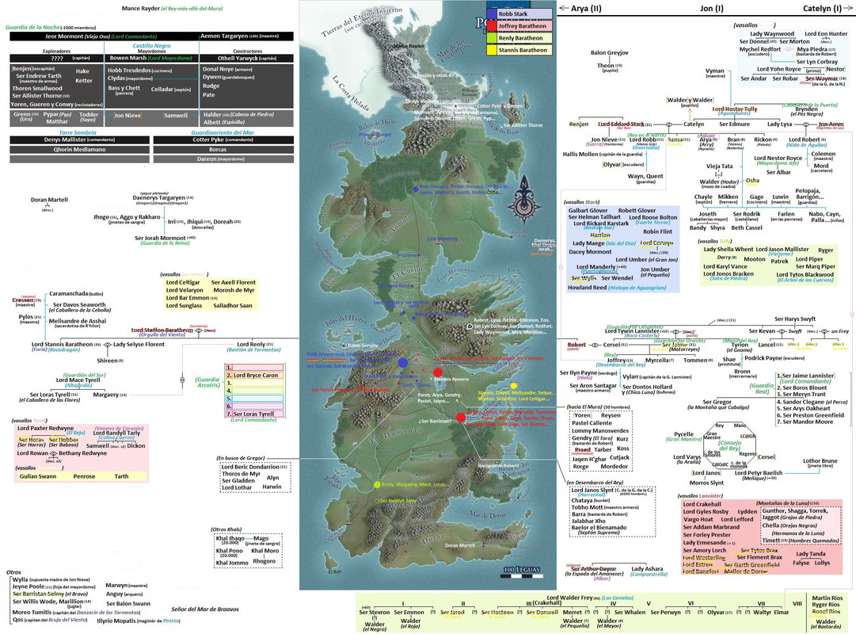Click Lady Lysa name in Tully tree
856x634 pixels.
click(x=779, y=124)
